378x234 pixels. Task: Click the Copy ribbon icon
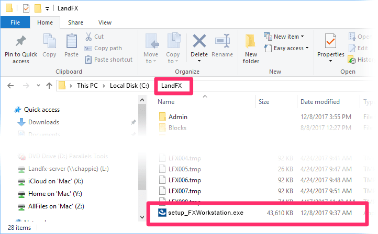49,41
